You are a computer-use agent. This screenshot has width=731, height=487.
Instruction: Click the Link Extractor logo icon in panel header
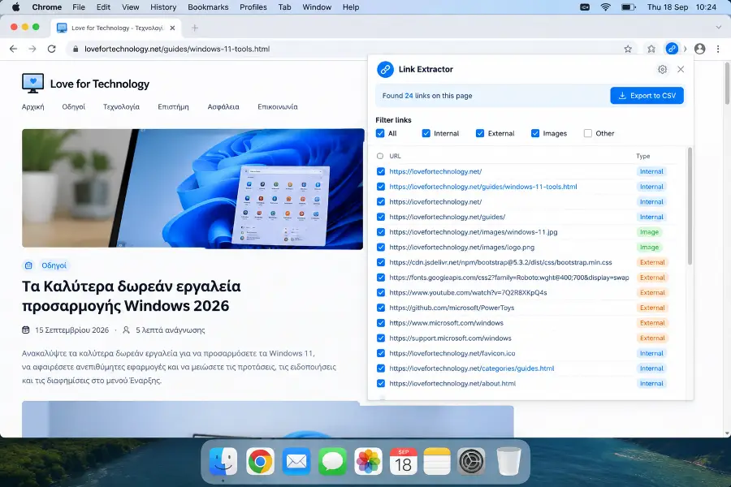[385, 70]
